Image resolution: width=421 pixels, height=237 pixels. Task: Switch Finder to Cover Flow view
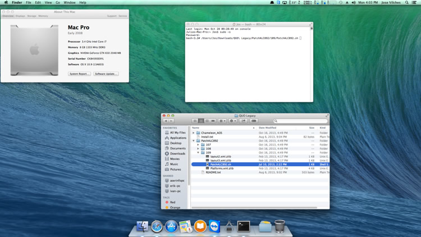[x=213, y=121]
